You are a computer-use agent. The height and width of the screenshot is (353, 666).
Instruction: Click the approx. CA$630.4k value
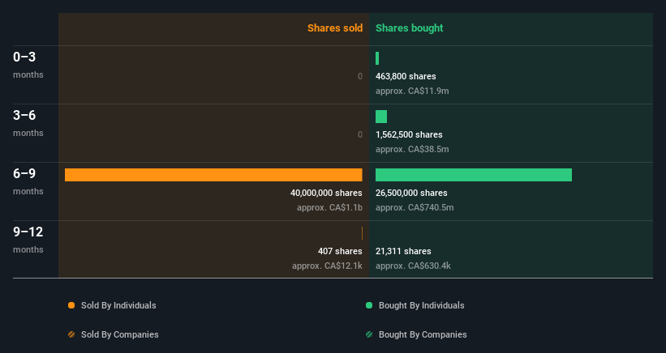pyautogui.click(x=413, y=266)
